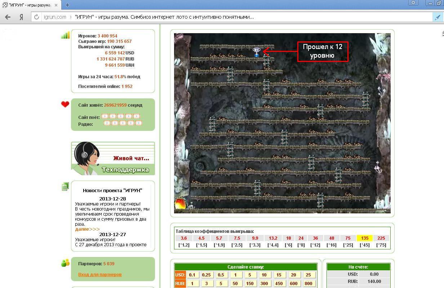Screen dimensions: 444x288
Task: Read more news via "далее>>>"
Action: click(87, 229)
